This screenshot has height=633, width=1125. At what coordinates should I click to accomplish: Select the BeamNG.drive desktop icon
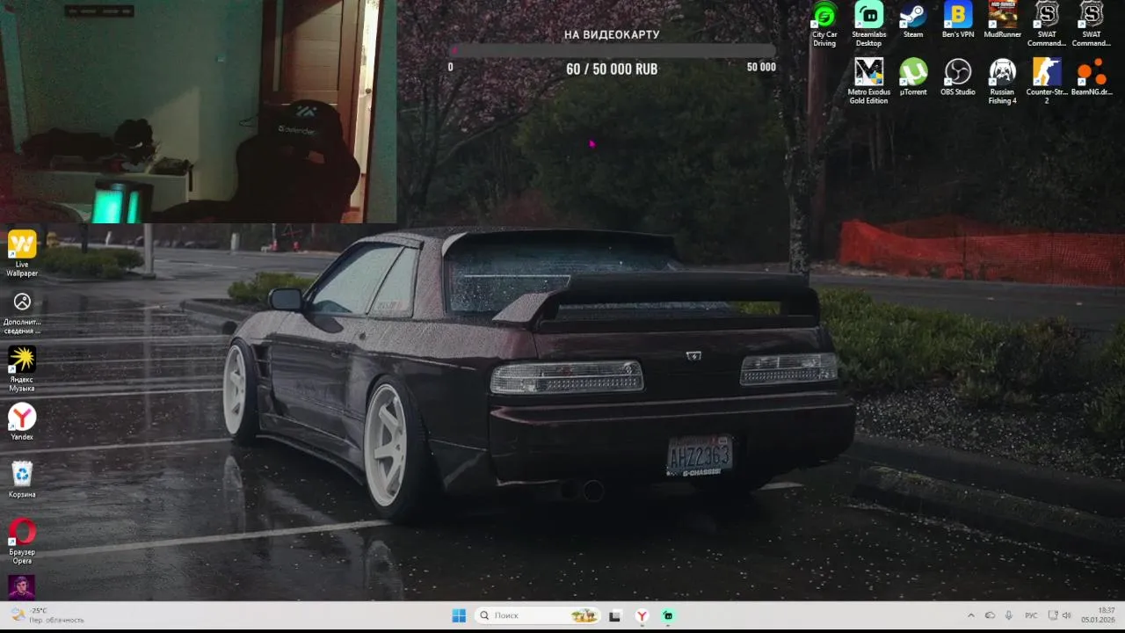pos(1092,77)
